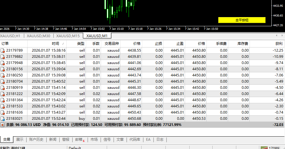Open the 文章 terminal tab
The height and width of the screenshot is (149, 285).
[x=120, y=139]
